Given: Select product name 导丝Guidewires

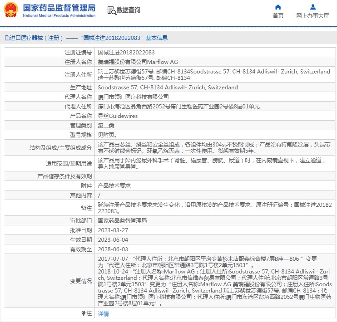Looking at the screenshot, I should point(118,116).
